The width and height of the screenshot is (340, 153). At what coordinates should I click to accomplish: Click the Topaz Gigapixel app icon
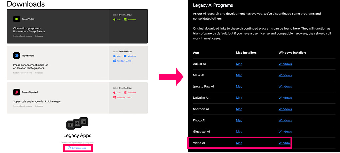point(17,92)
